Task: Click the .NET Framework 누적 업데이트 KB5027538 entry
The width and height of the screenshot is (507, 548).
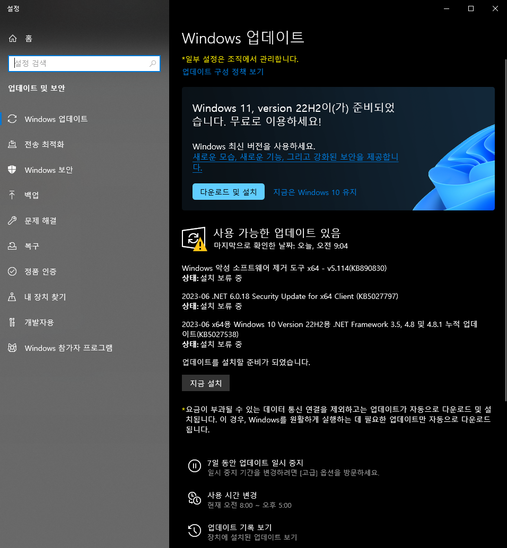Action: [x=329, y=334]
